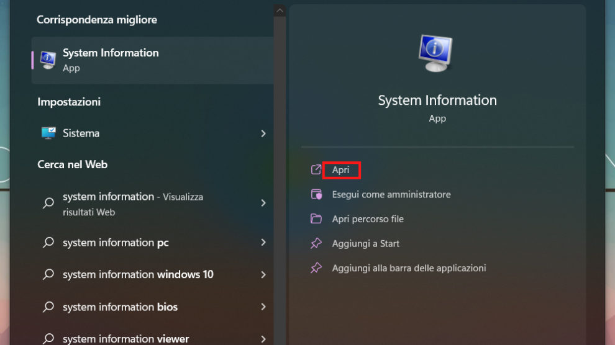
Task: Click the Esegui come amministratore shield icon
Action: [x=316, y=194]
